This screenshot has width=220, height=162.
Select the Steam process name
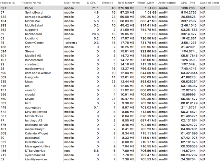(x=30, y=51)
